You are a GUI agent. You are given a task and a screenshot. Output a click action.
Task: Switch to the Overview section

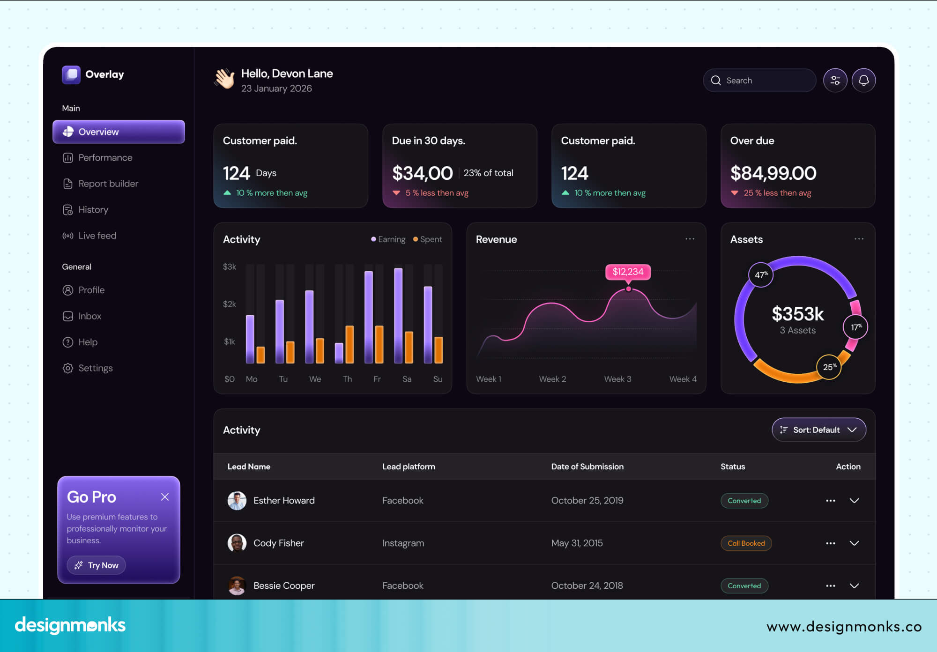click(98, 132)
